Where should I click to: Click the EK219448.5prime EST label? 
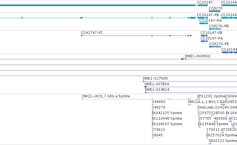[167, 119]
